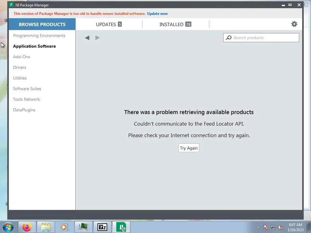The width and height of the screenshot is (311, 233).
Task: Select Programming Environments category
Action: (x=39, y=36)
